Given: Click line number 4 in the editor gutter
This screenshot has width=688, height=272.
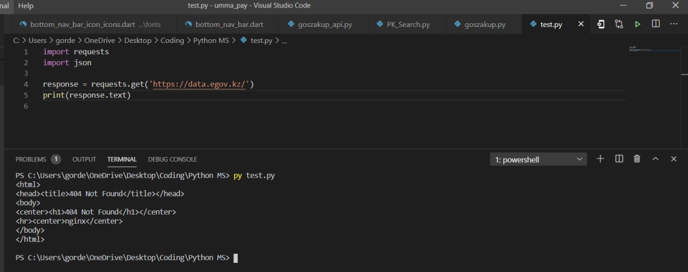Looking at the screenshot, I should (x=26, y=84).
